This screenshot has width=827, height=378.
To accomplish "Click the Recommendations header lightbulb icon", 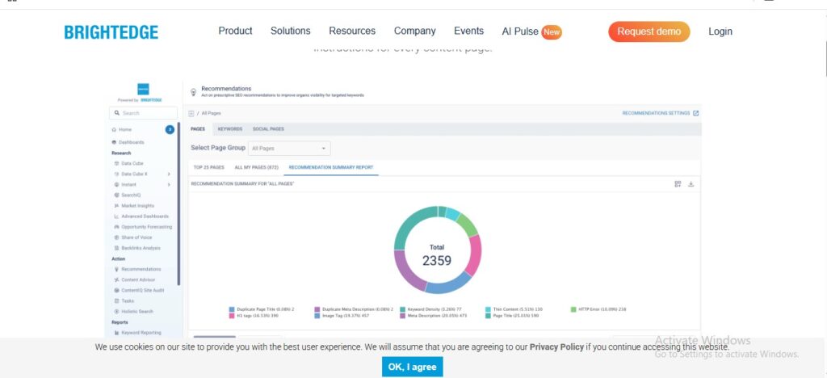I will (x=193, y=92).
